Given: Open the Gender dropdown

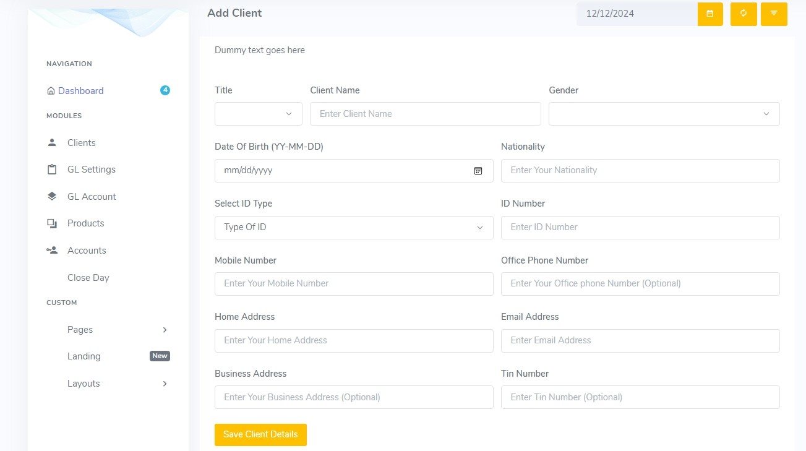Looking at the screenshot, I should [664, 114].
